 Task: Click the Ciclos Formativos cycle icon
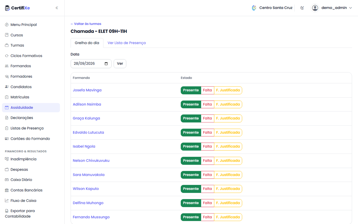coord(7,56)
